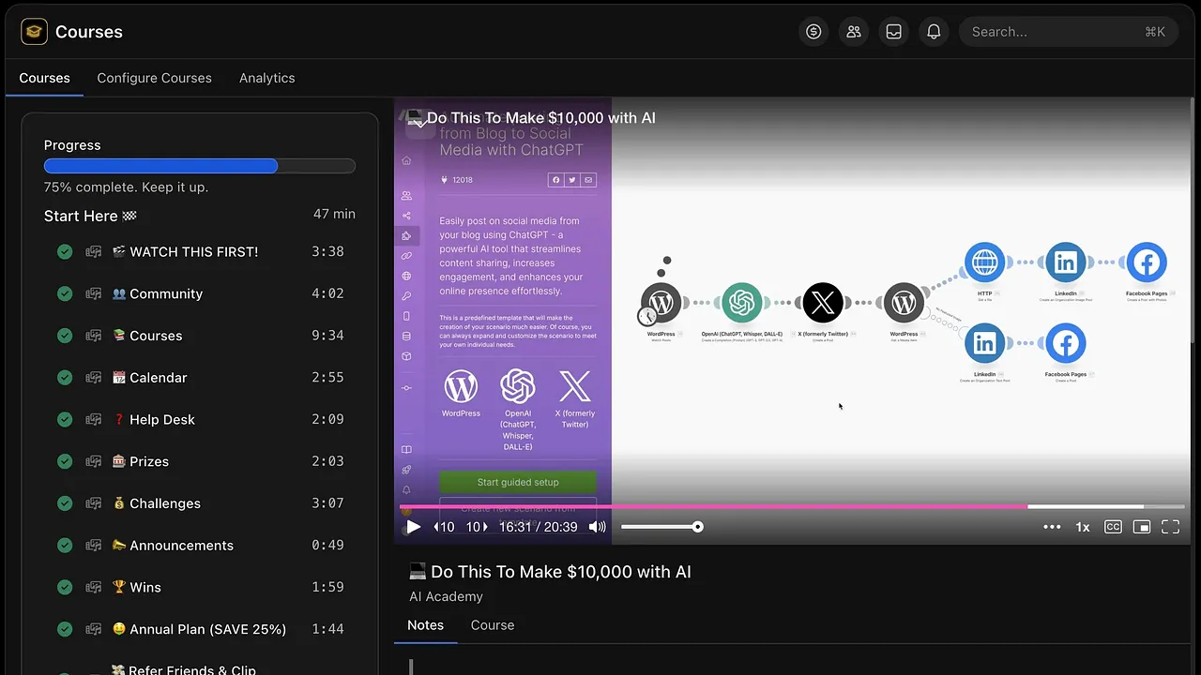This screenshot has height=675, width=1201.
Task: Play the video
Action: (x=413, y=527)
